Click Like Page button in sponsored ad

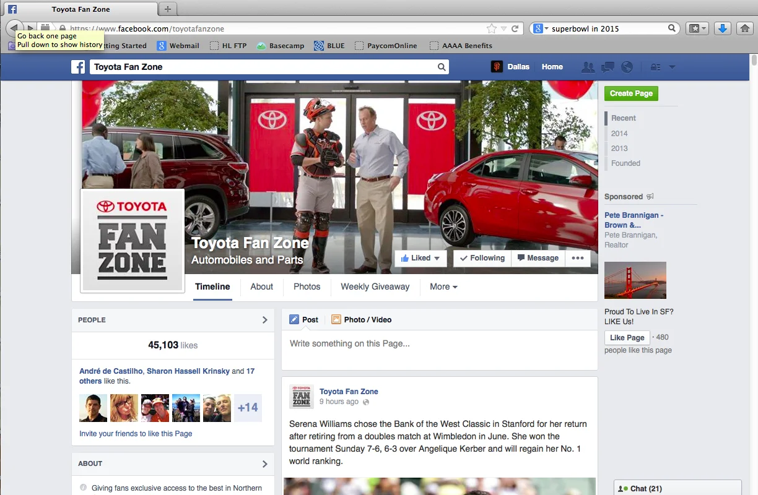click(627, 338)
